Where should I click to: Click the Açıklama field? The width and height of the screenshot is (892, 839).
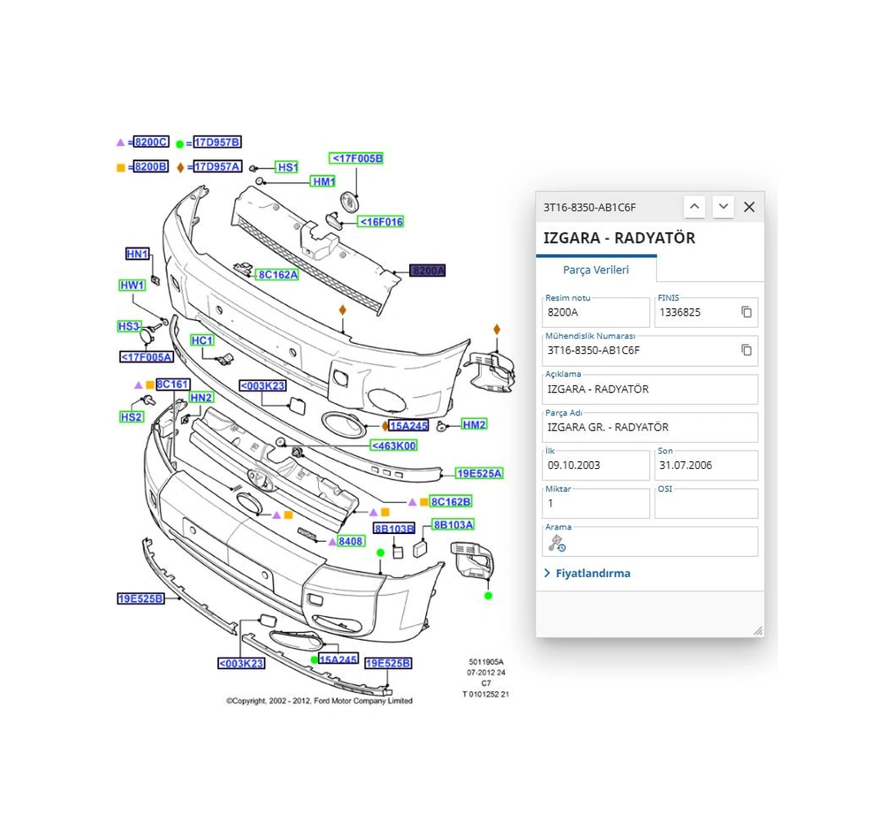(650, 389)
